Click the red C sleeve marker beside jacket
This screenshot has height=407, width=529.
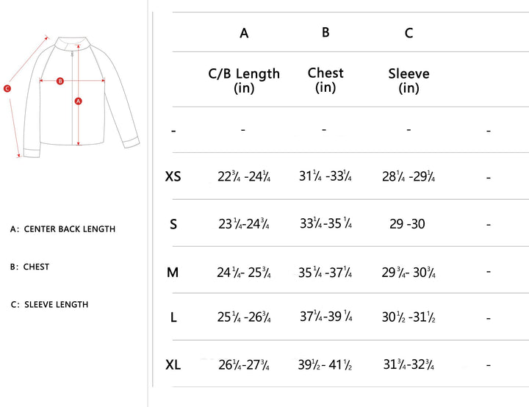click(x=7, y=89)
